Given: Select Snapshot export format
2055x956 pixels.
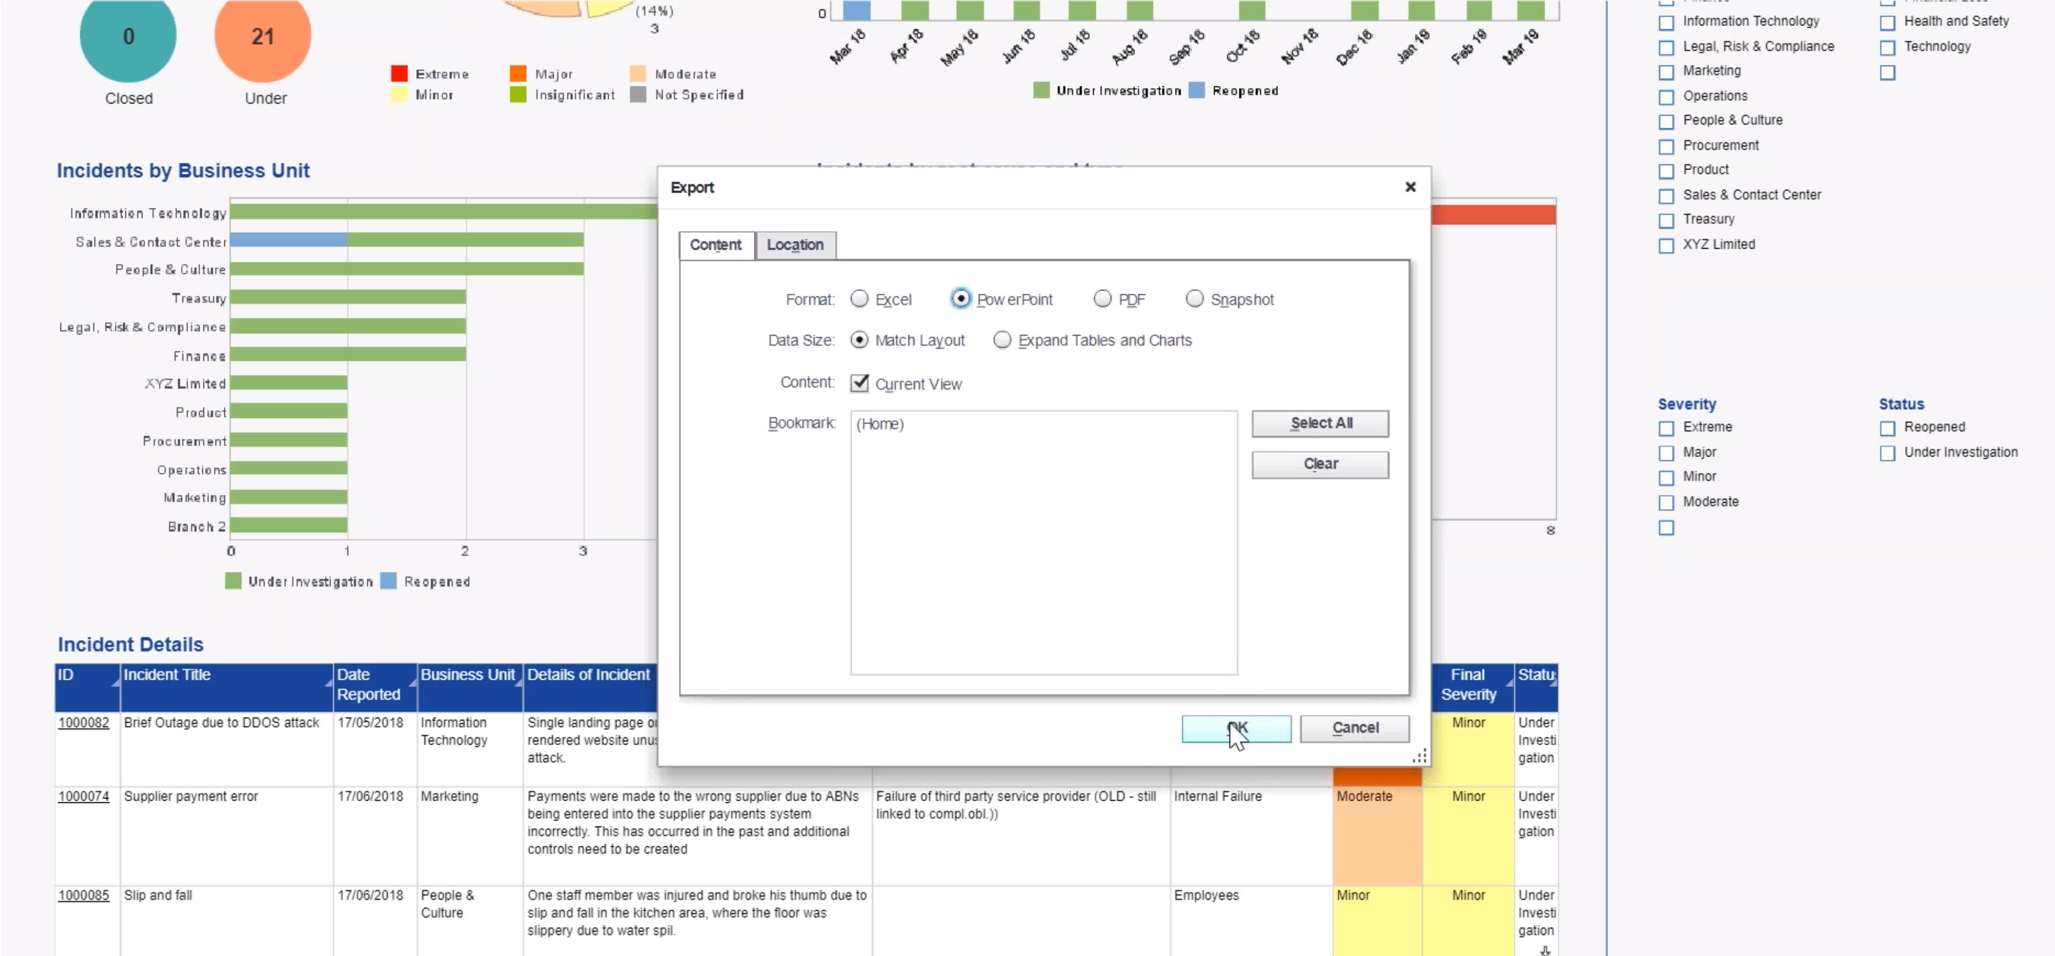Looking at the screenshot, I should click(1194, 299).
